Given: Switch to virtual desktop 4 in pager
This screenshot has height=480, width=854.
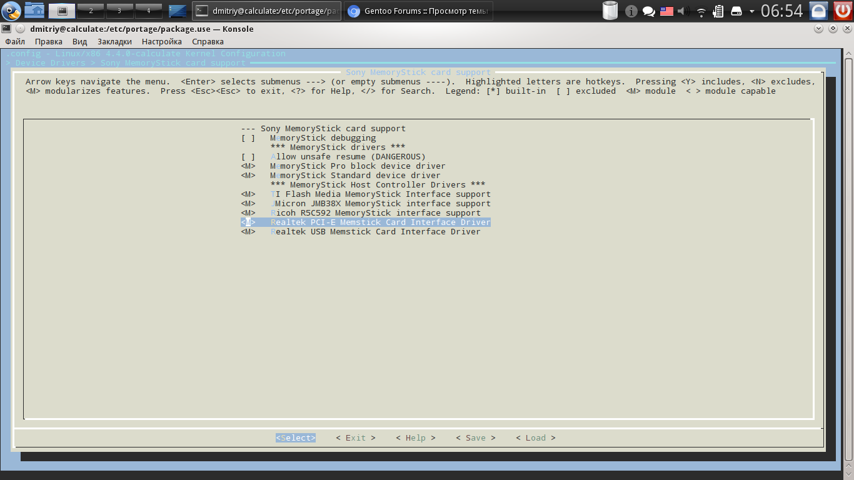Looking at the screenshot, I should [148, 11].
